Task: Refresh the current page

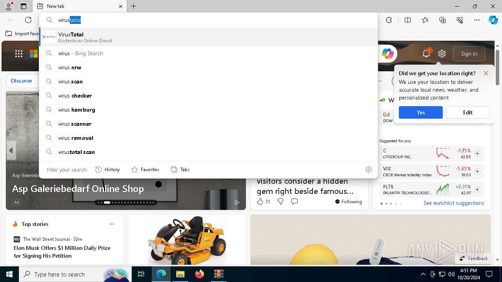Action: click(x=28, y=20)
